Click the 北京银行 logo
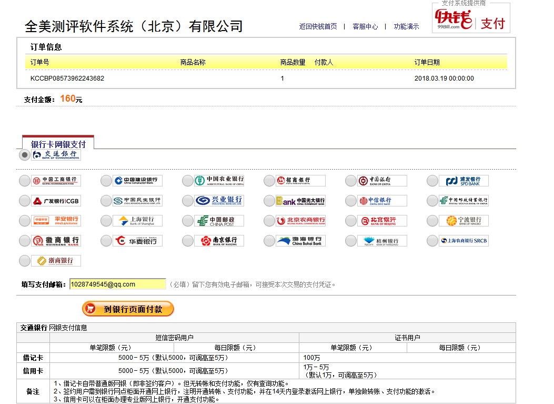Image resolution: width=554 pixels, height=404 pixels. coord(382,221)
